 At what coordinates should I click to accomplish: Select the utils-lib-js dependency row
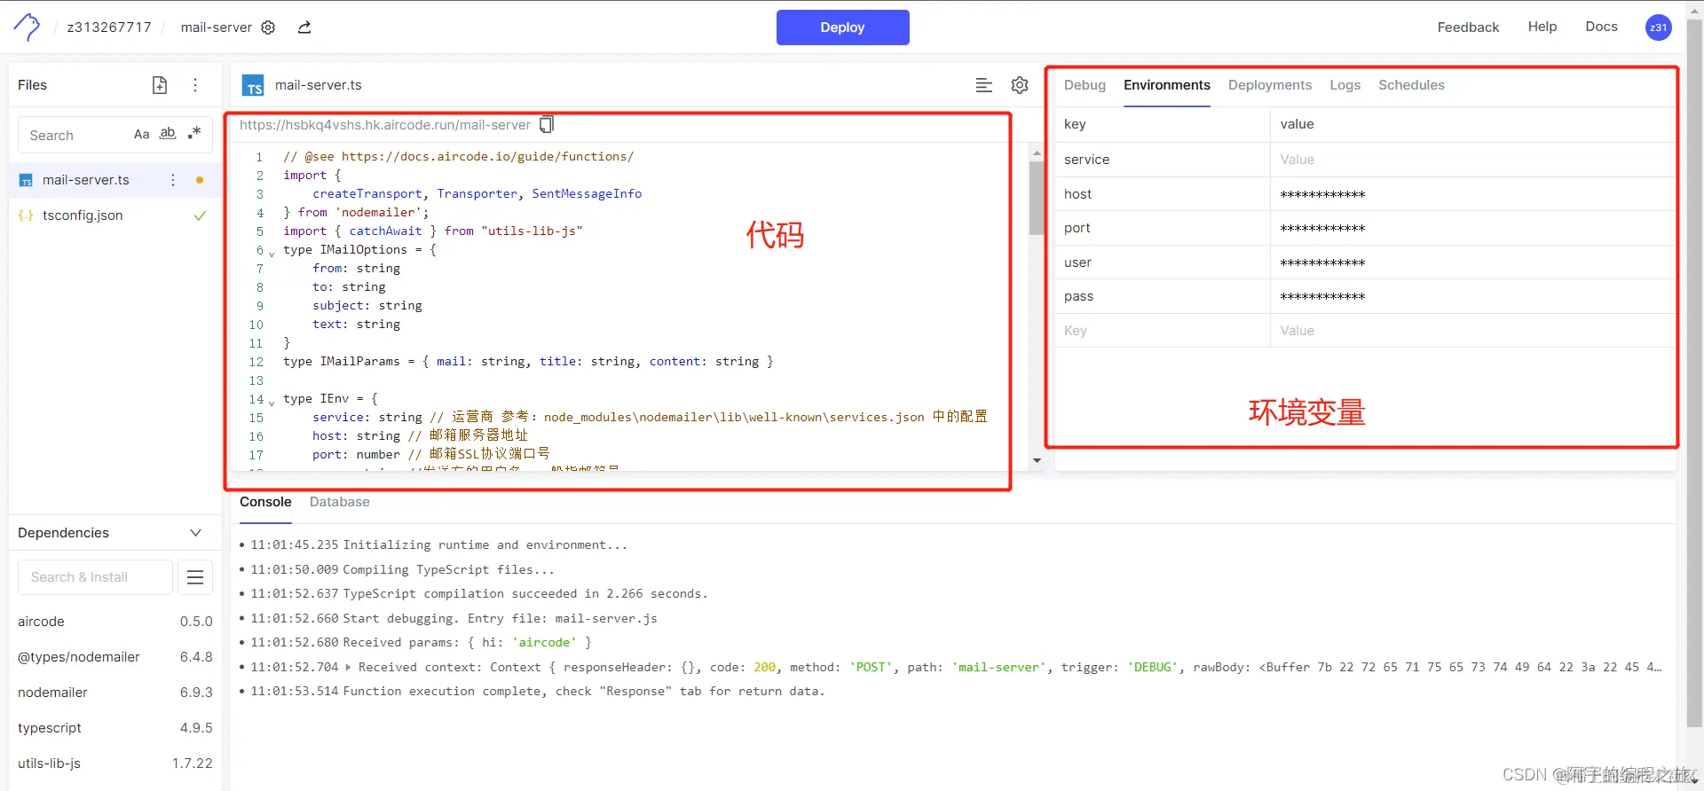point(114,764)
